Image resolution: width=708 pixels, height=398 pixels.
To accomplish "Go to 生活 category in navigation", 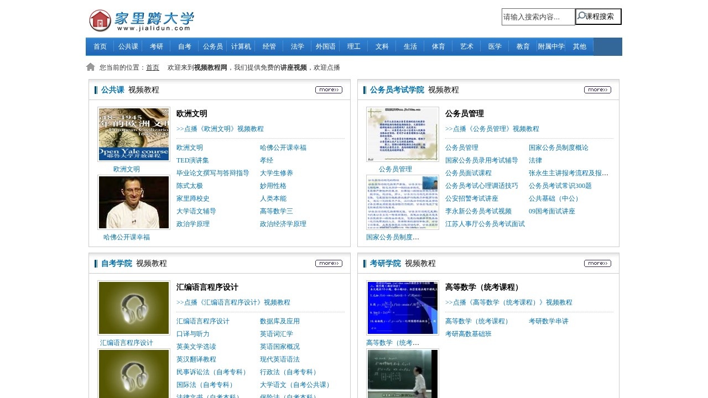I will click(410, 46).
